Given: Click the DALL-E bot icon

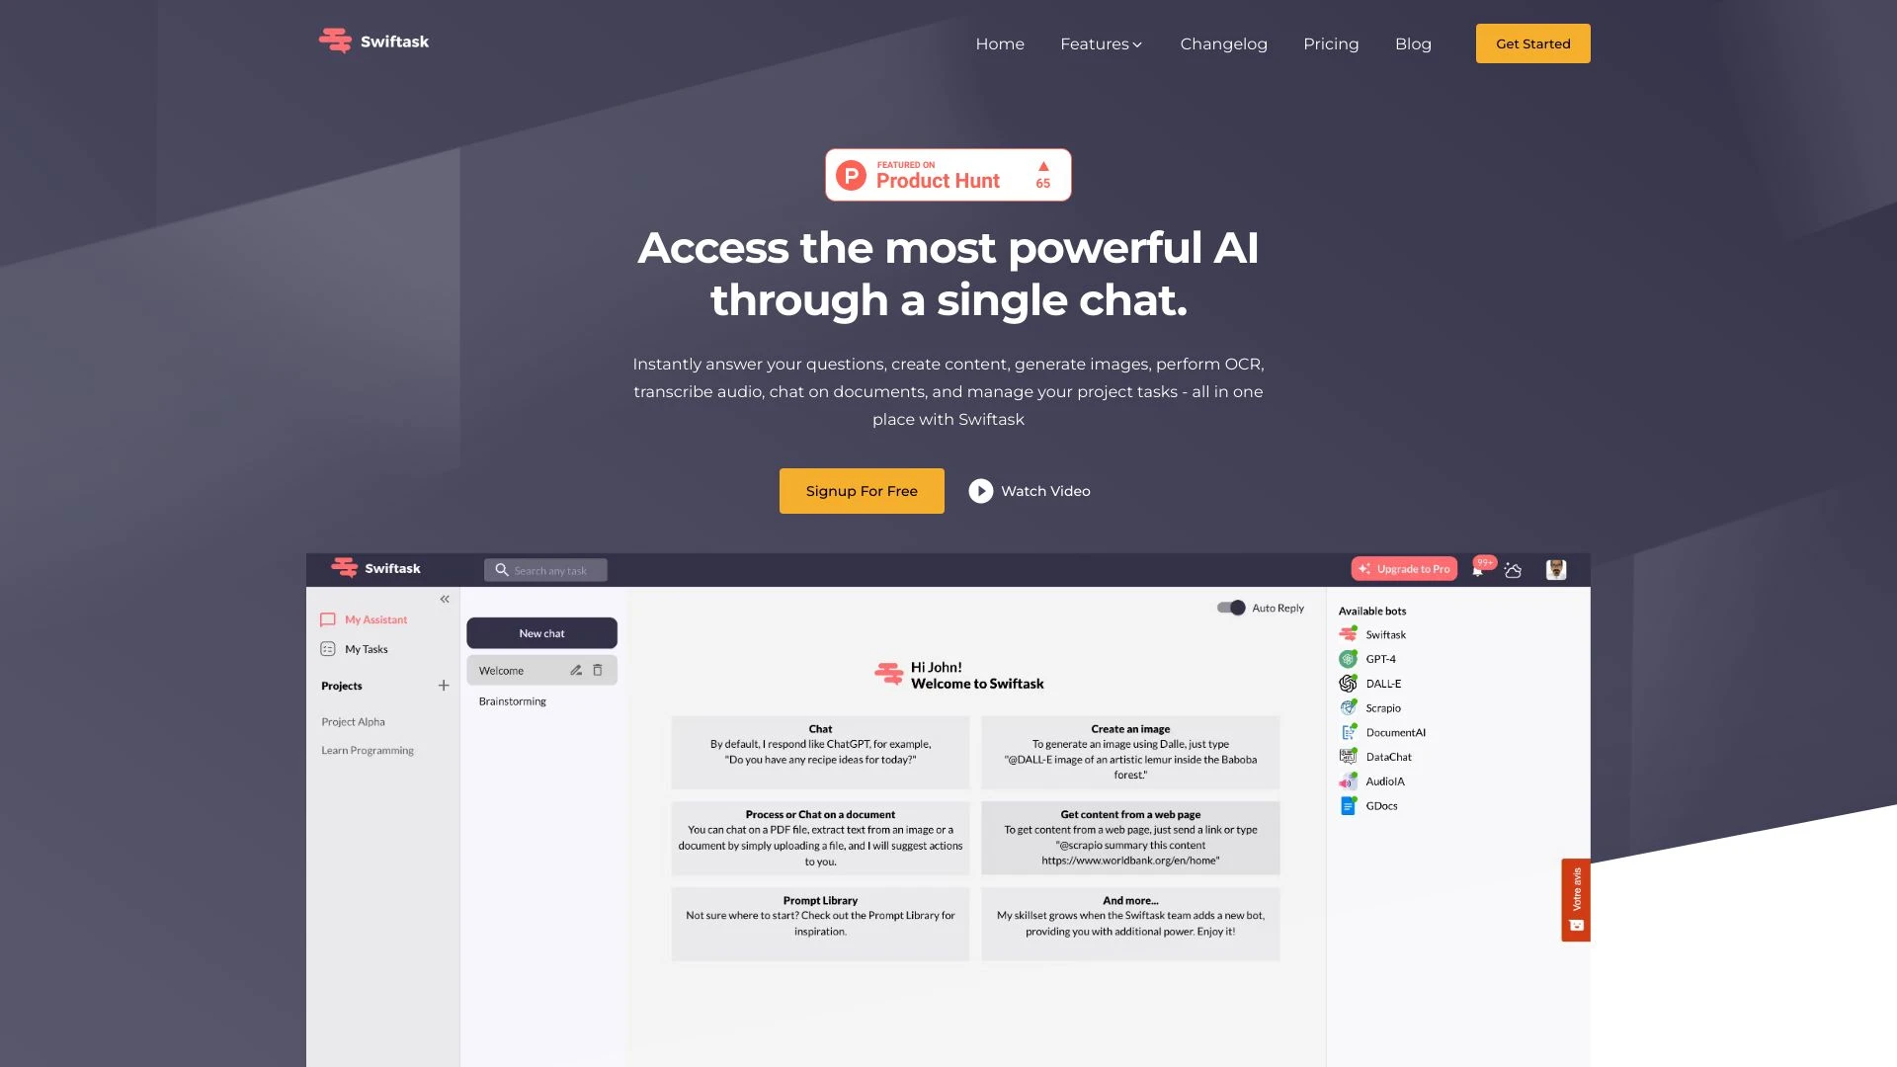Looking at the screenshot, I should pos(1349,683).
